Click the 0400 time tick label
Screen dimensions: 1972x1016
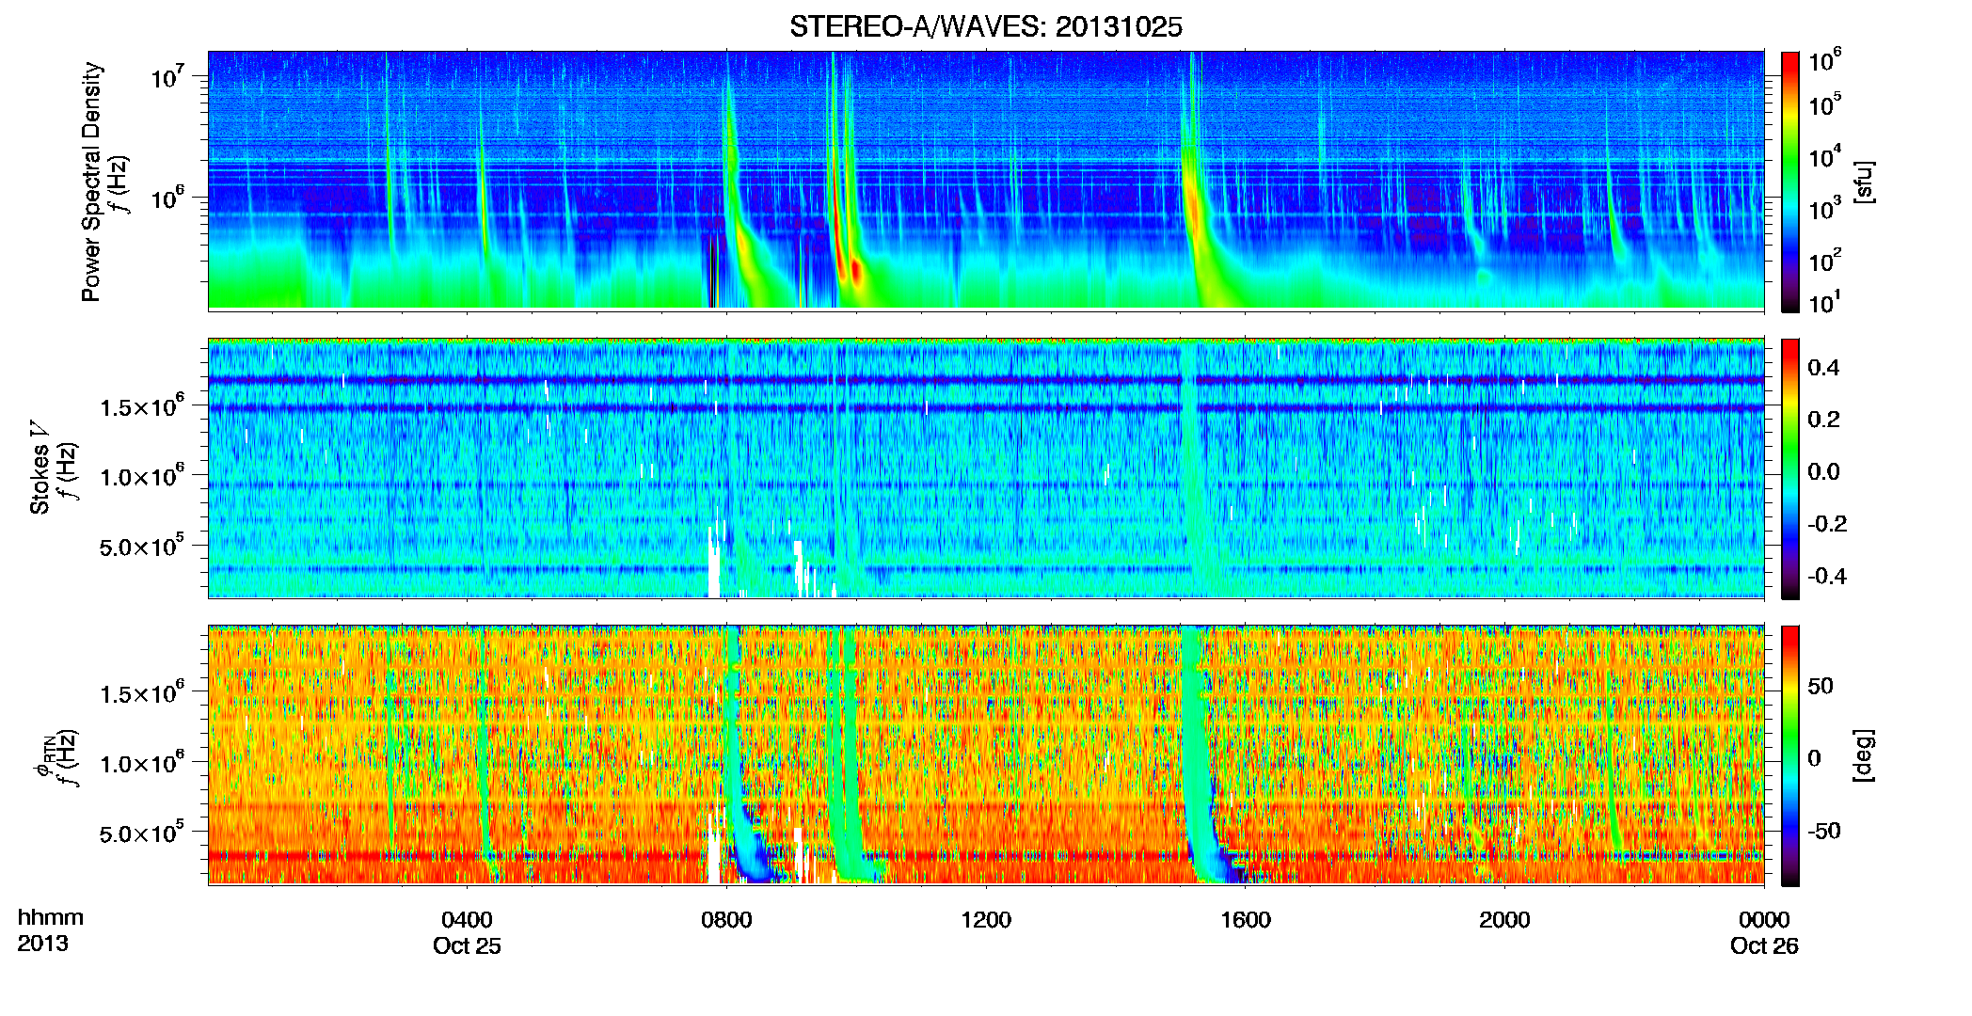click(x=467, y=919)
